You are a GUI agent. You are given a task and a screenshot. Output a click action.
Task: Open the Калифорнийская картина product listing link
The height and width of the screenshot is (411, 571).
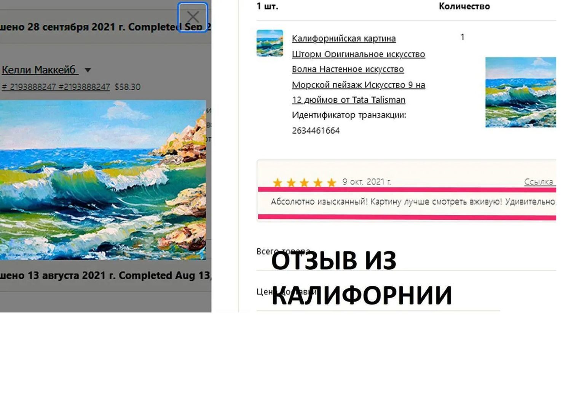(x=343, y=38)
